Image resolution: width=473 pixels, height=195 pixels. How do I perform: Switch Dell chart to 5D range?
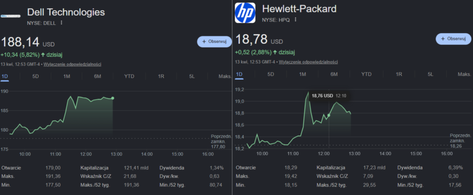[x=36, y=76]
